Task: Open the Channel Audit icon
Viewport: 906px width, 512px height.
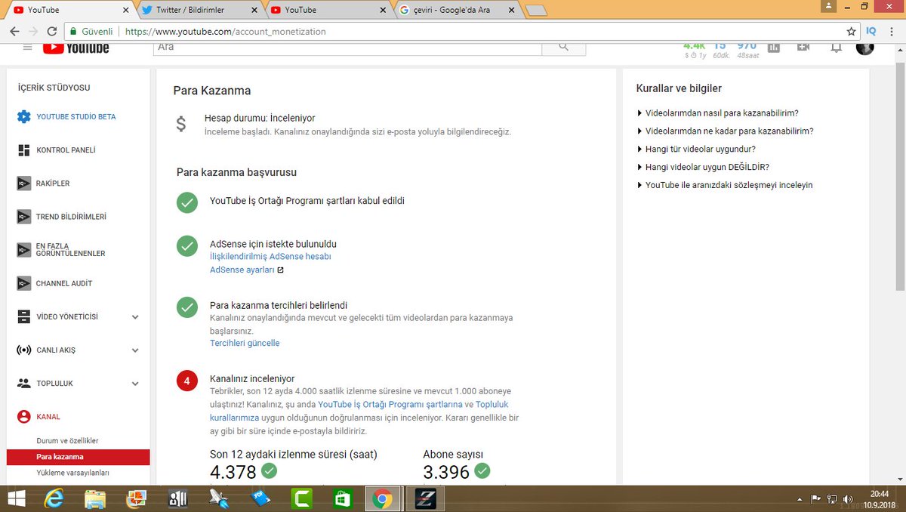Action: [23, 283]
